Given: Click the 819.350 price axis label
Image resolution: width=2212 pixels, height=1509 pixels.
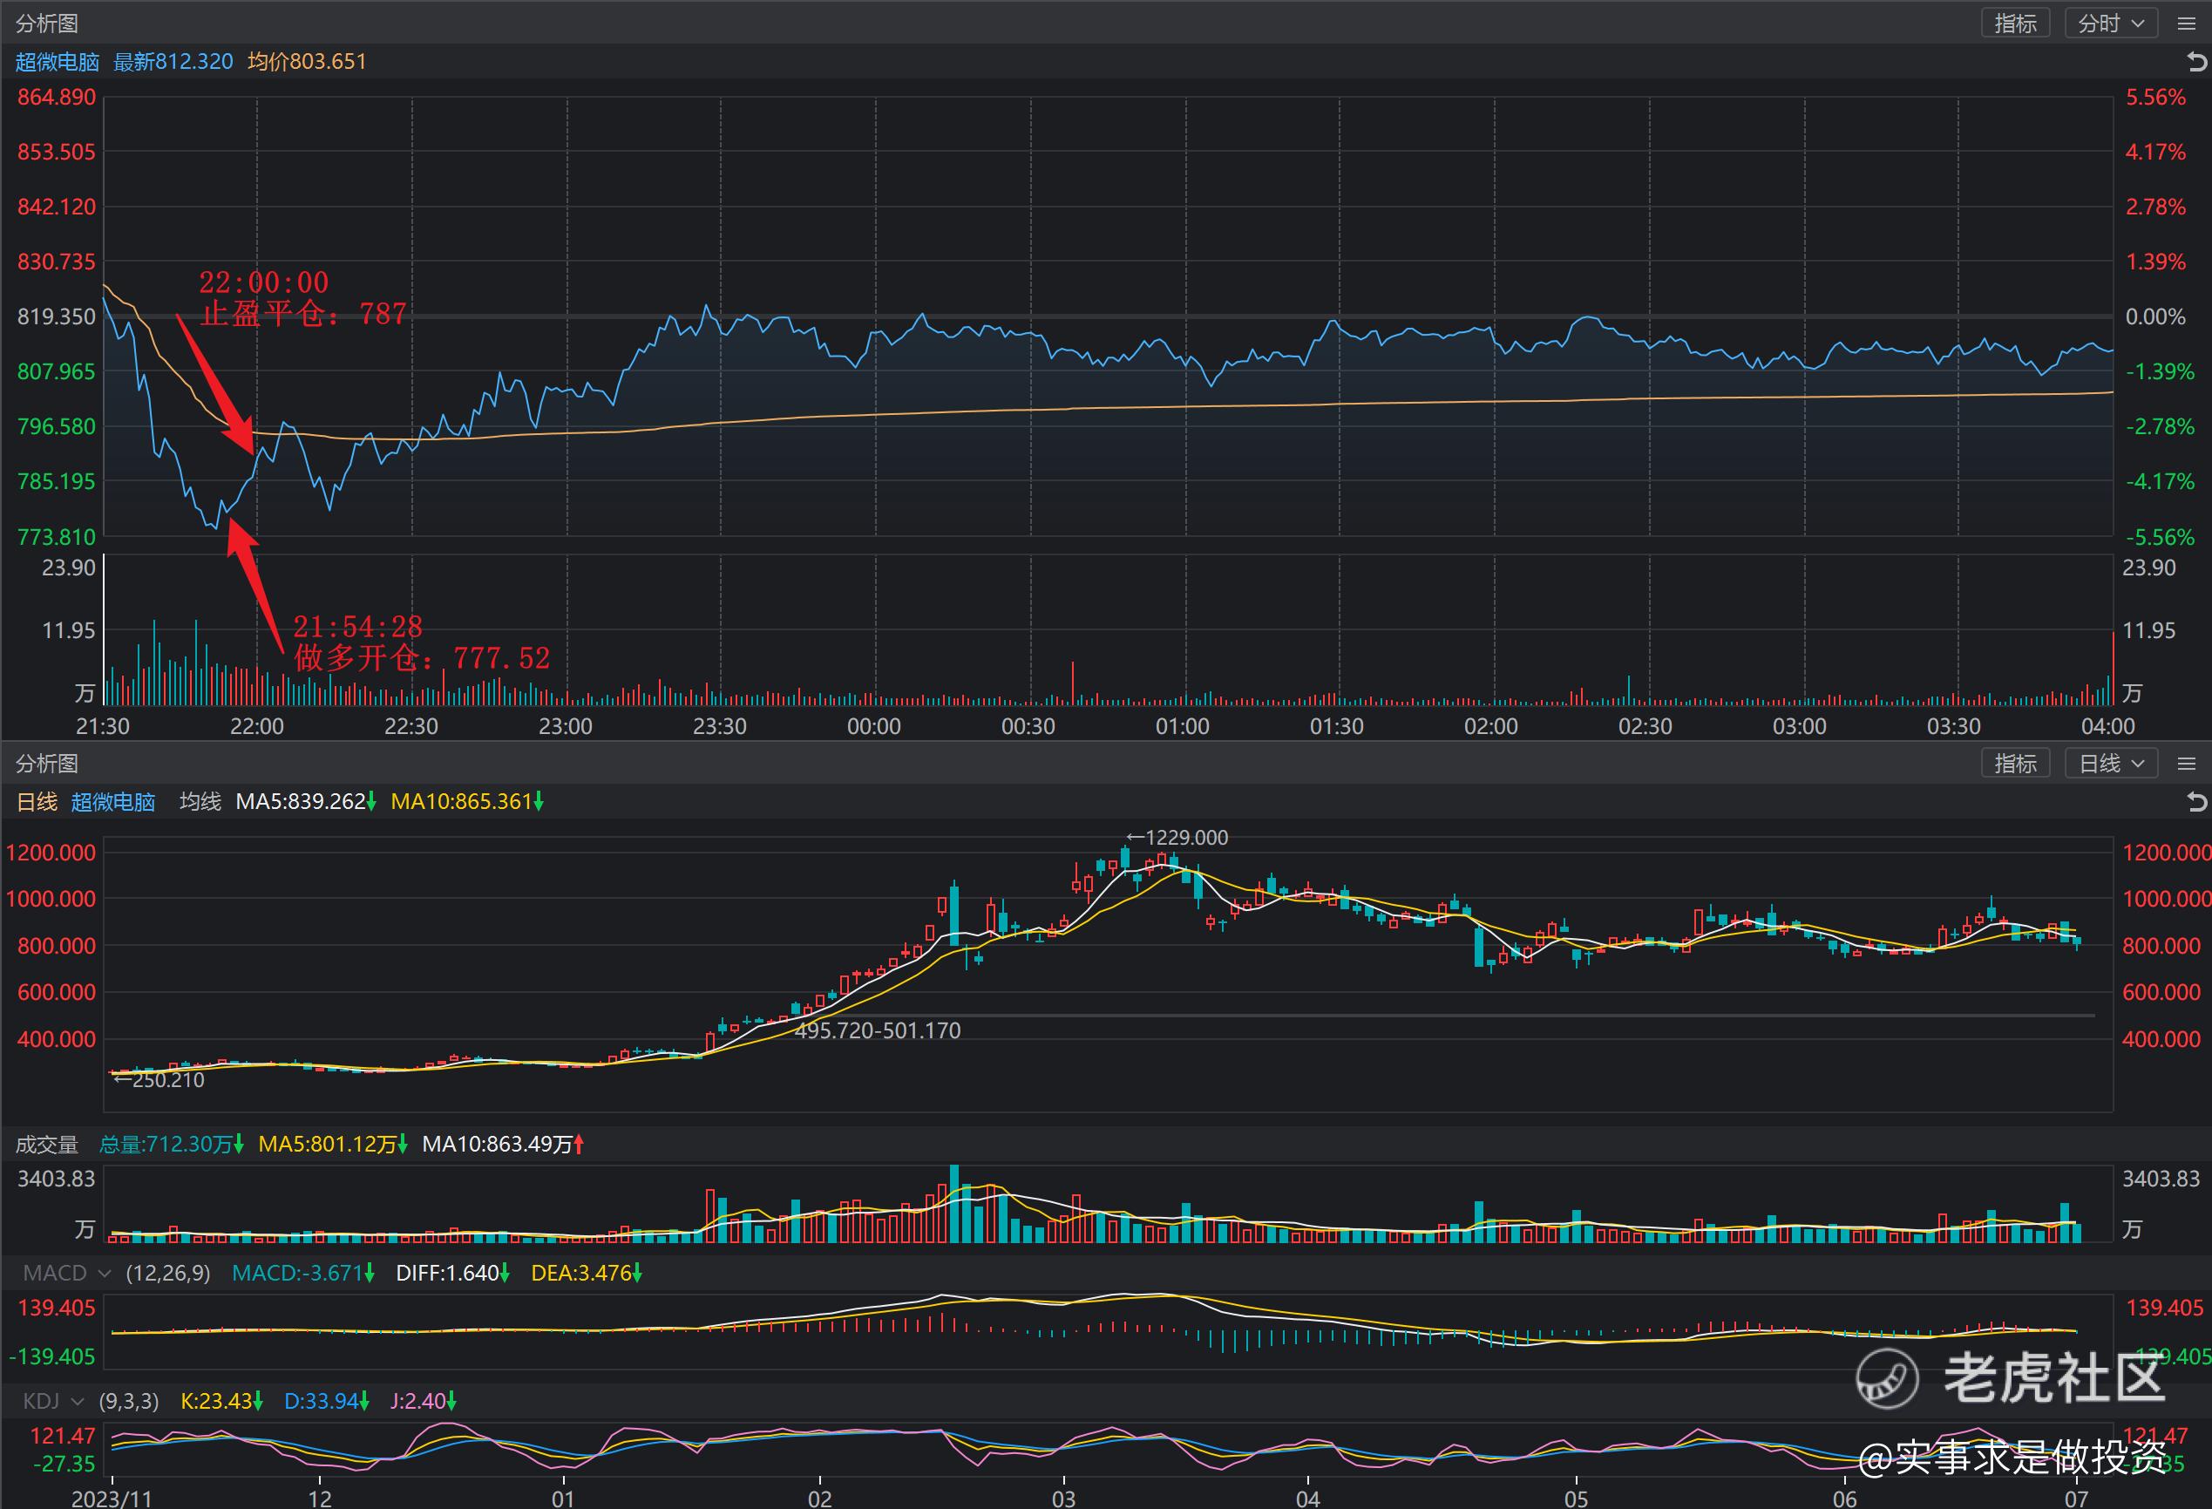Looking at the screenshot, I should pyautogui.click(x=56, y=316).
